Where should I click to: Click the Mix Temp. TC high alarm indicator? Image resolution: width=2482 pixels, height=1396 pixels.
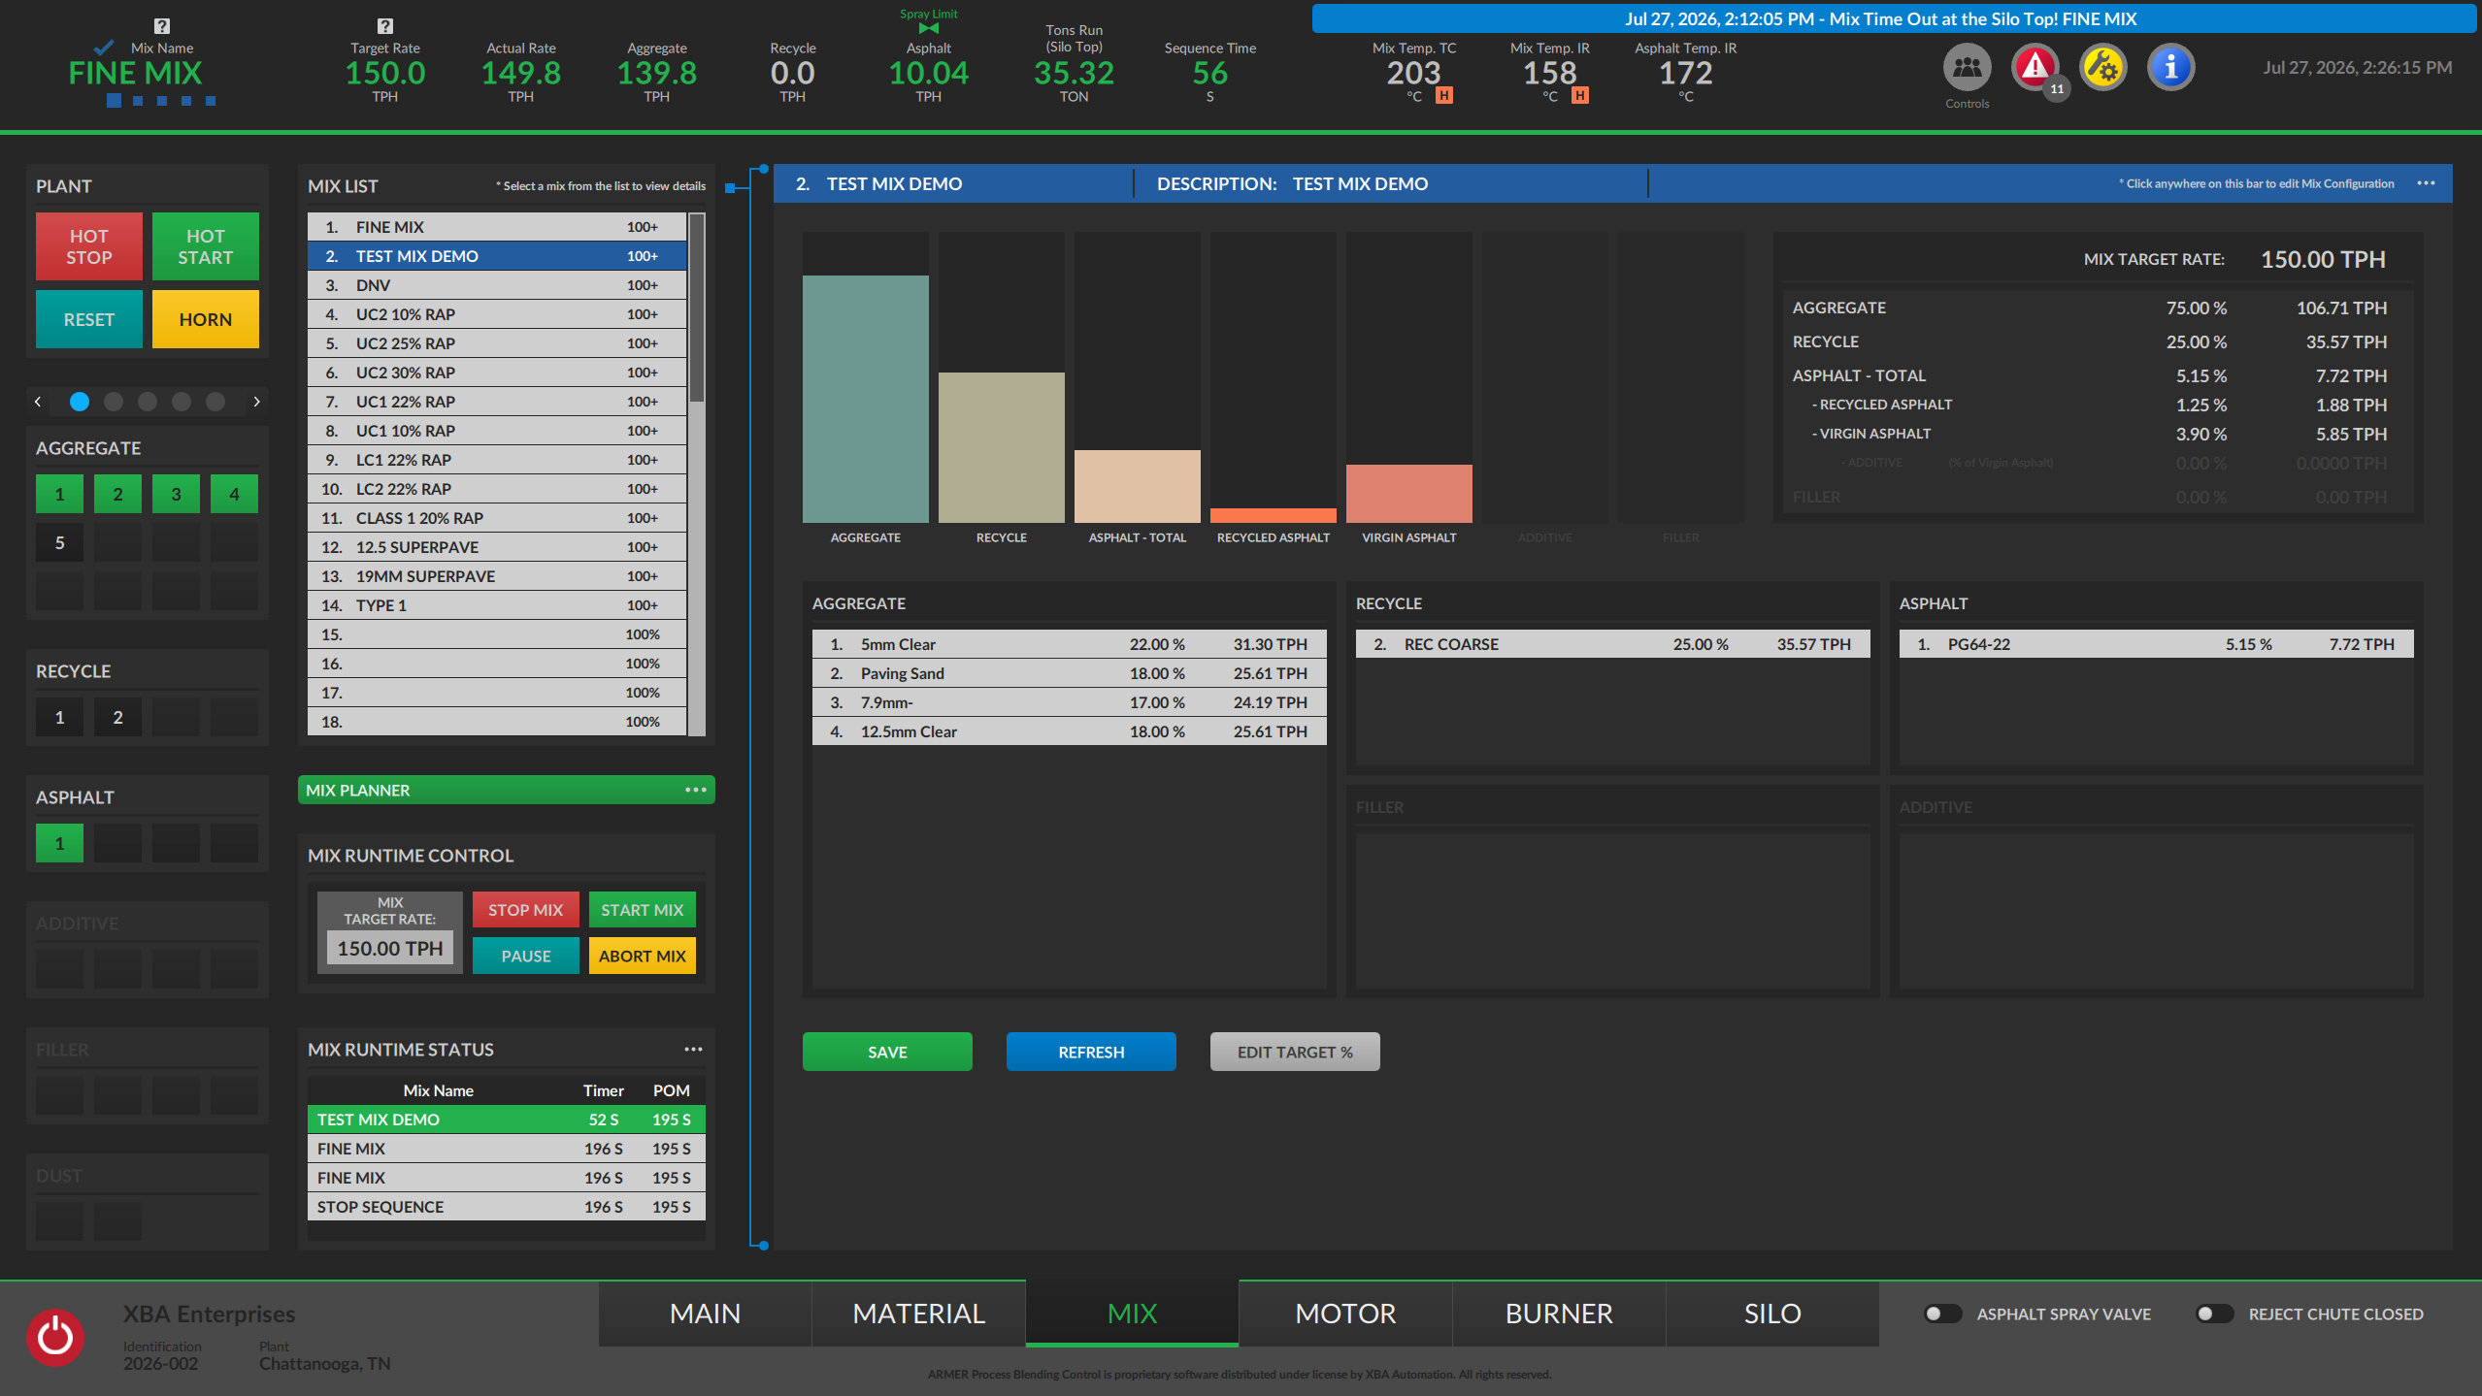1444,95
